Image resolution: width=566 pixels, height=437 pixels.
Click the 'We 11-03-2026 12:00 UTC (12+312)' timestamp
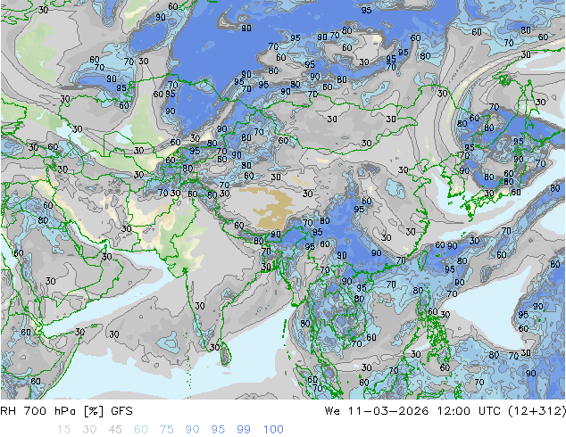click(445, 411)
